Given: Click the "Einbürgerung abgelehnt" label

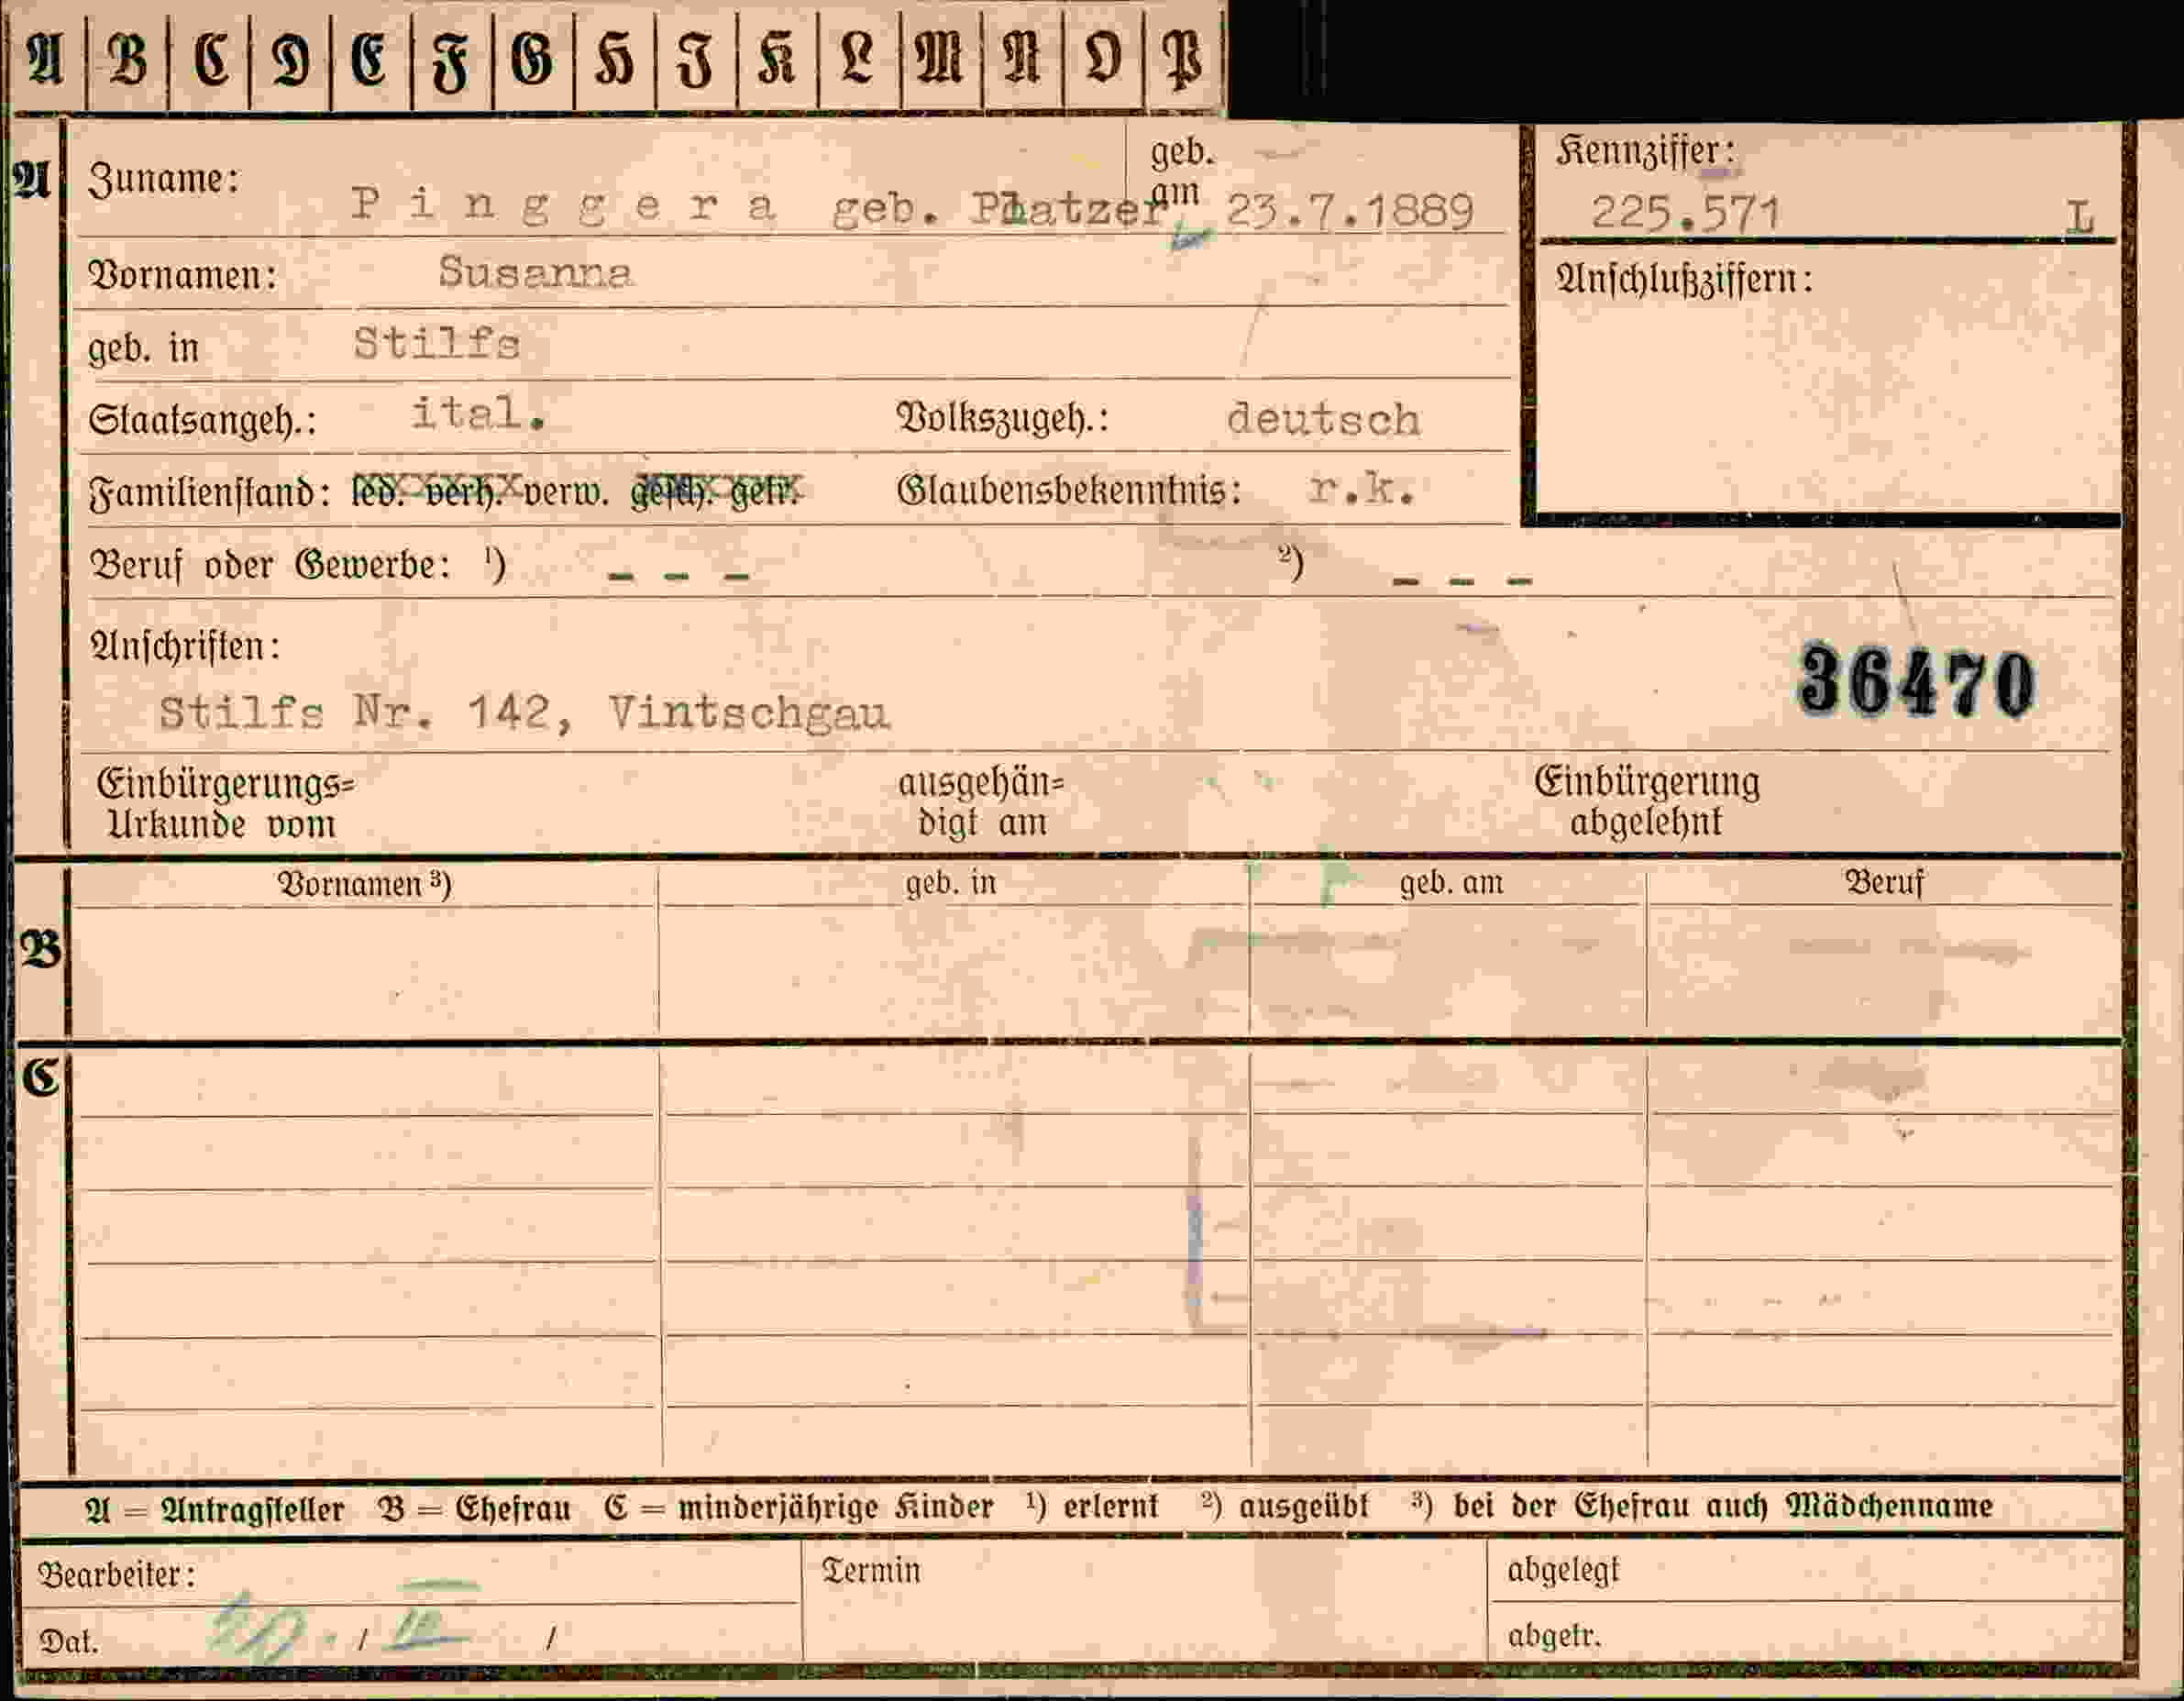Looking at the screenshot, I should point(1647,802).
